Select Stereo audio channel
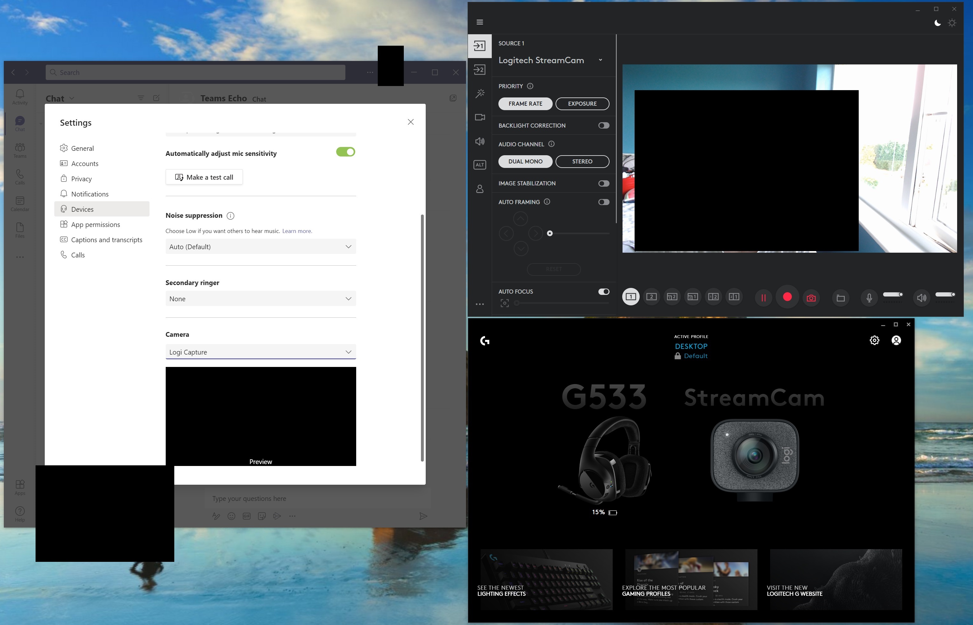 (582, 161)
